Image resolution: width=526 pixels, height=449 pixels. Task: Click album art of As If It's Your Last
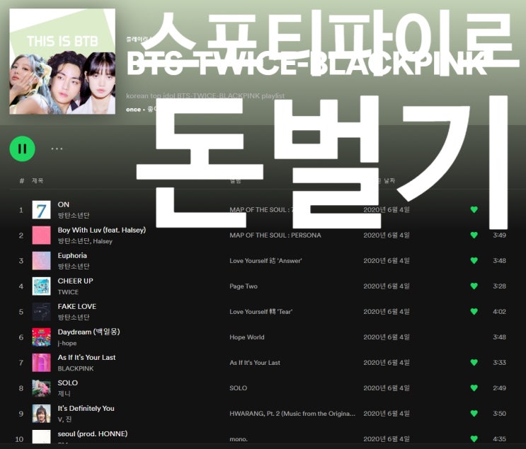pyautogui.click(x=41, y=363)
